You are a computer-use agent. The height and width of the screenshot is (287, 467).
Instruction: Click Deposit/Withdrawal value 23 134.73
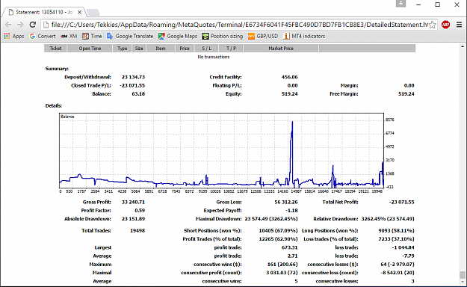(133, 77)
